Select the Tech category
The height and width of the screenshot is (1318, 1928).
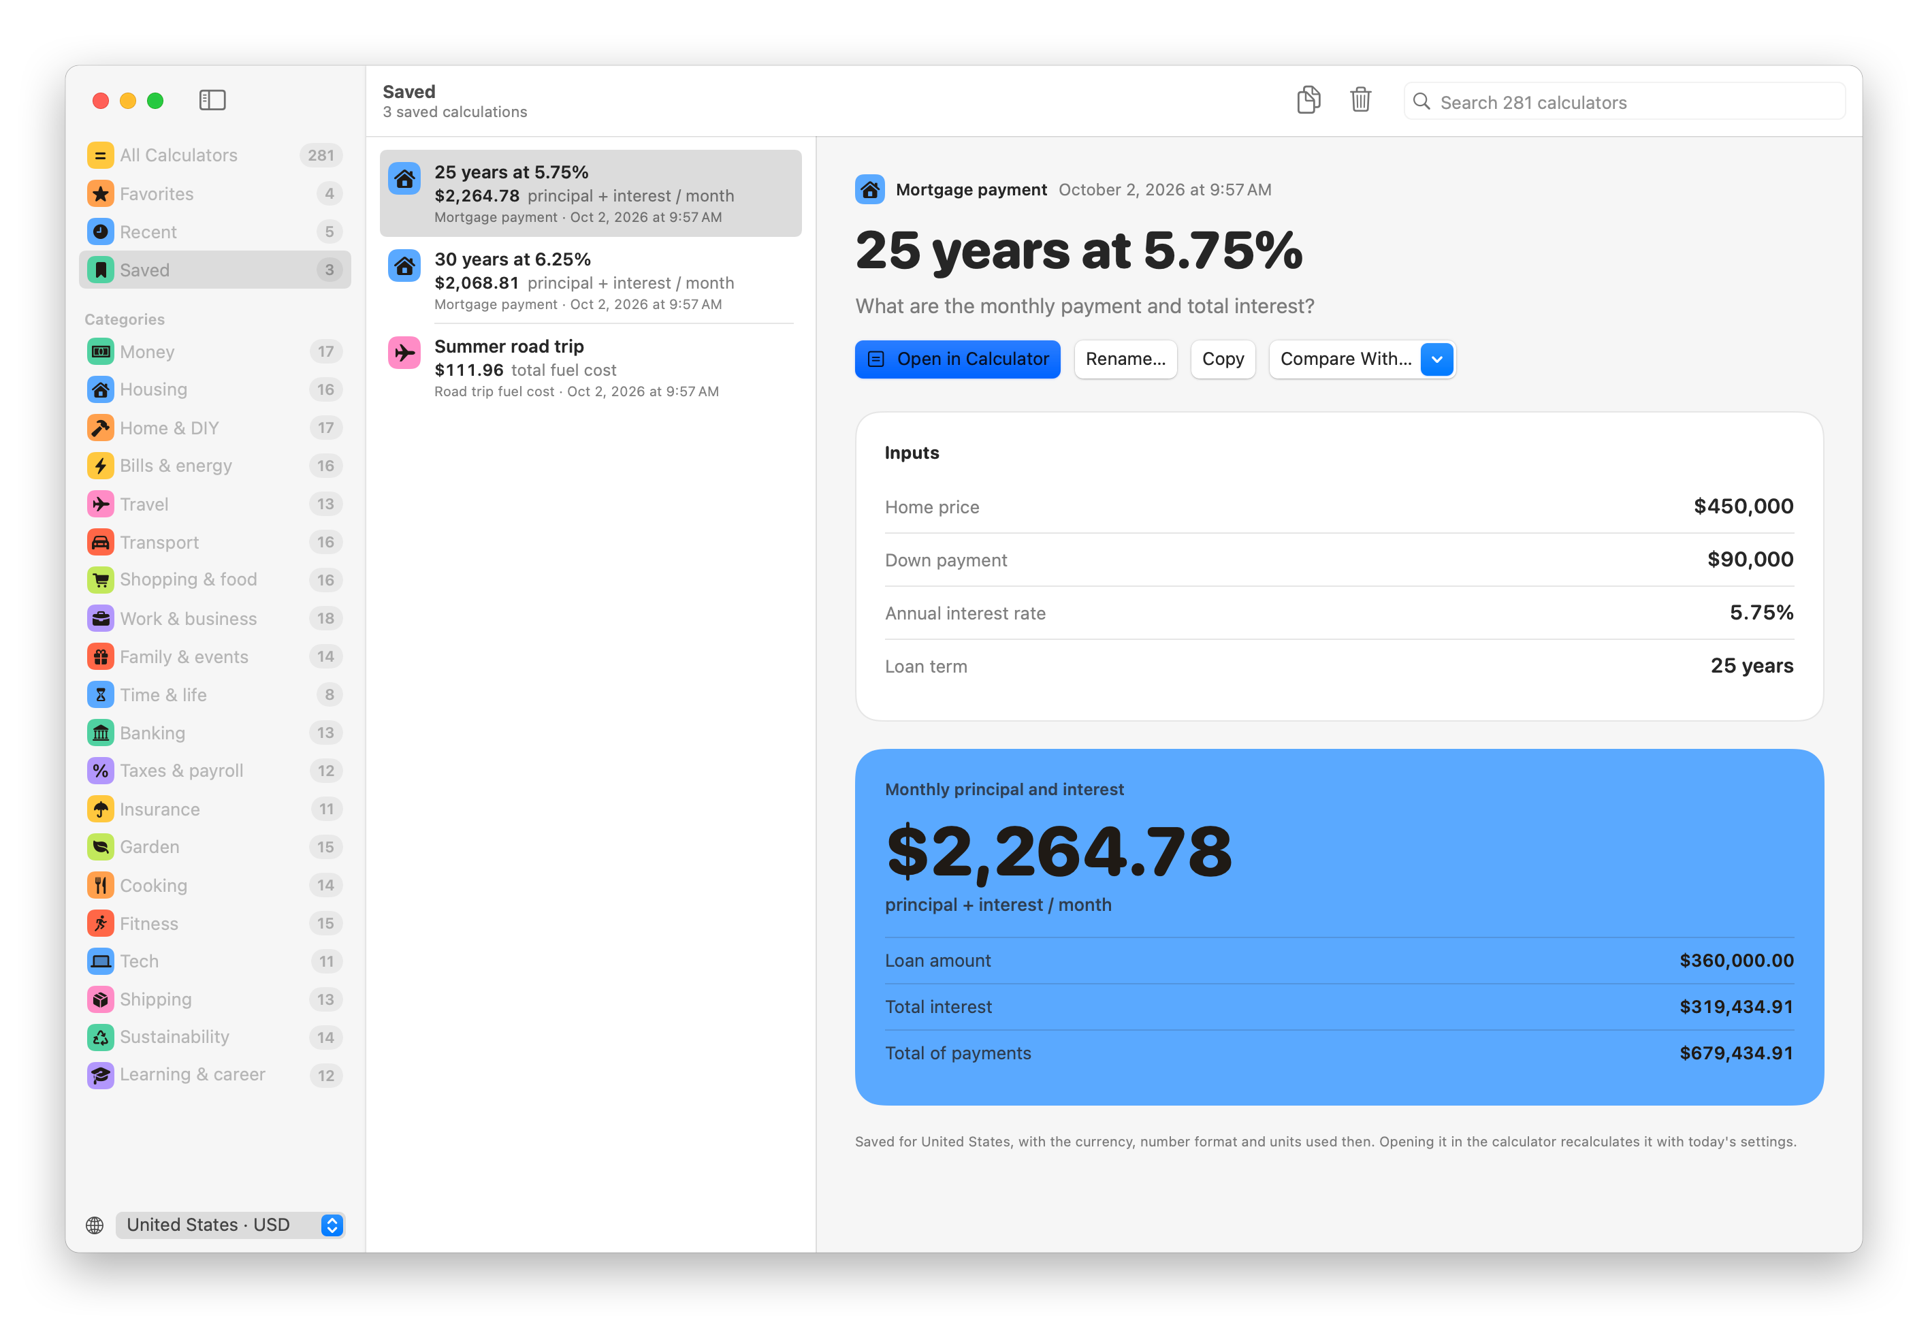[215, 961]
